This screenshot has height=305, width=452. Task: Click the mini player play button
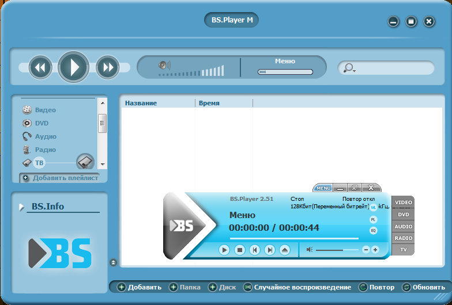pos(224,250)
